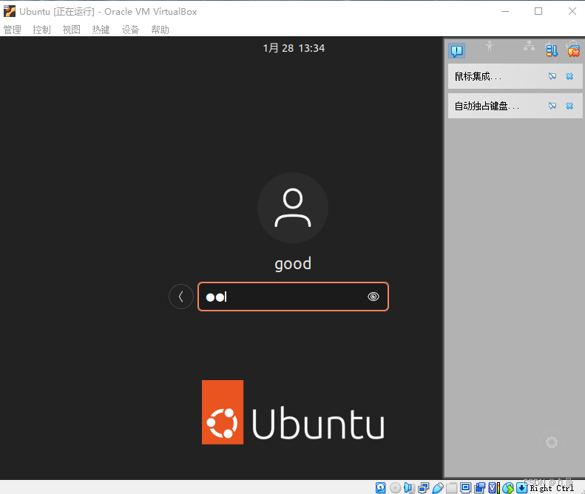Click the green mouse integration status icon
The width and height of the screenshot is (585, 494).
(x=508, y=487)
